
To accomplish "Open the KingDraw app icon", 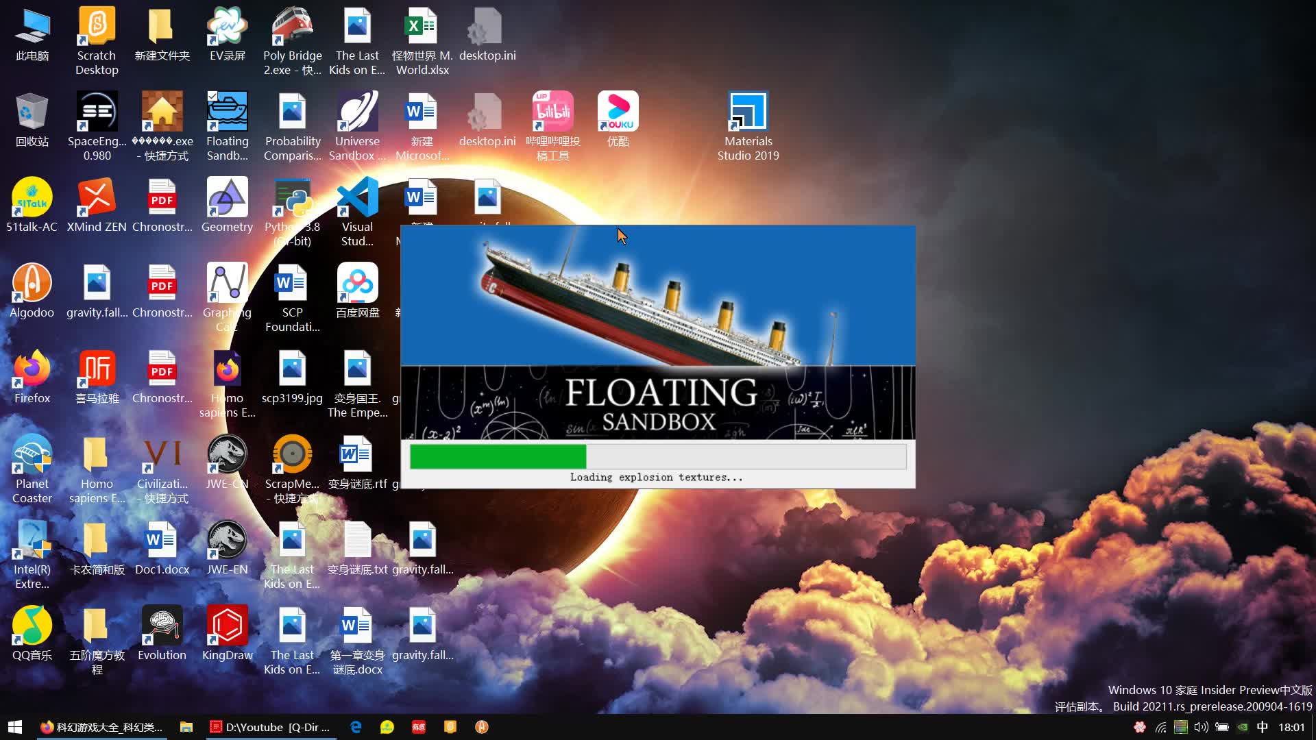I will click(x=227, y=634).
